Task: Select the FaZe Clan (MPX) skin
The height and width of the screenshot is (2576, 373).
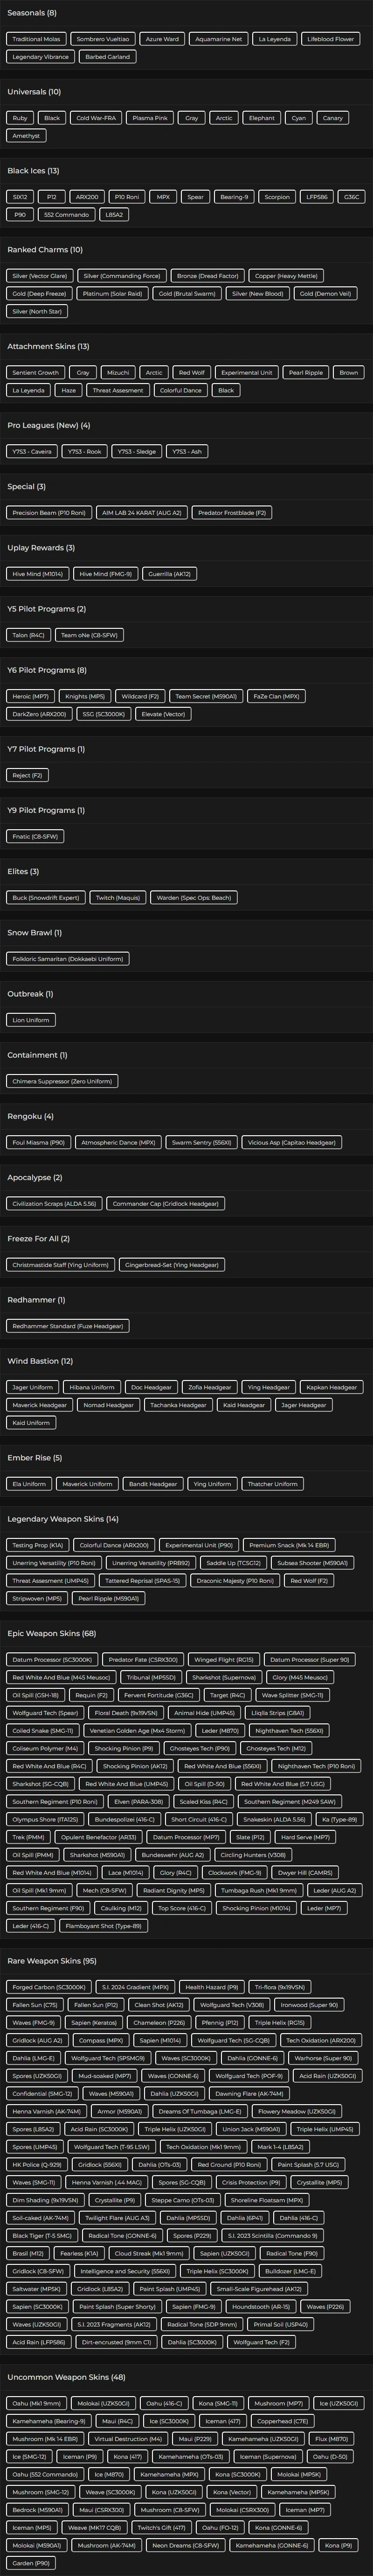Action: pyautogui.click(x=276, y=696)
